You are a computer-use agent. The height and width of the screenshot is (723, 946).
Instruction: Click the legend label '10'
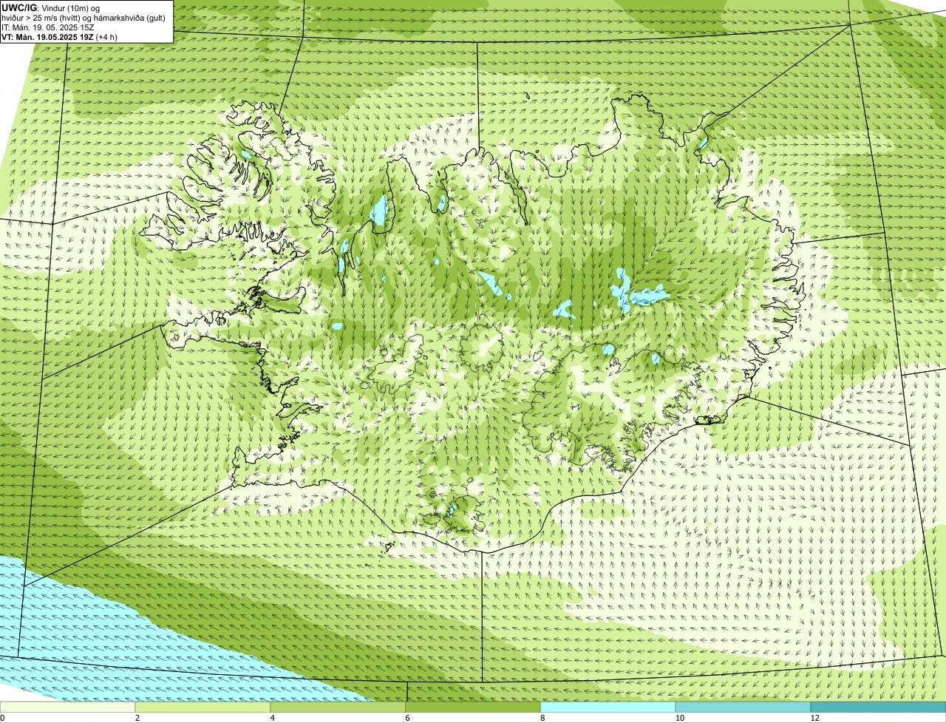[x=678, y=718]
